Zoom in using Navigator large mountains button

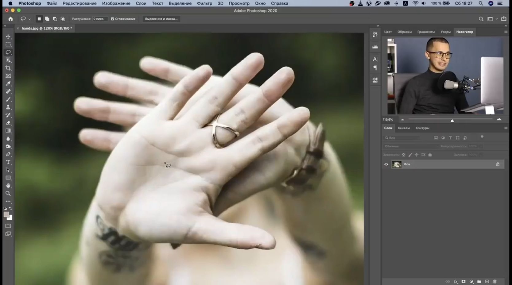[499, 119]
